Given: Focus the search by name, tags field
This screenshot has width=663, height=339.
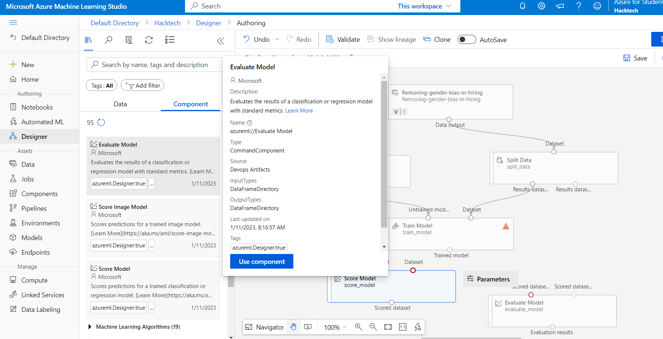Looking at the screenshot, I should tap(155, 65).
